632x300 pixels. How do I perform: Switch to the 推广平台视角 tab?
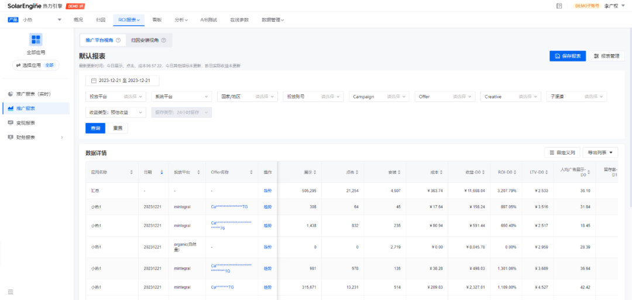(103, 40)
